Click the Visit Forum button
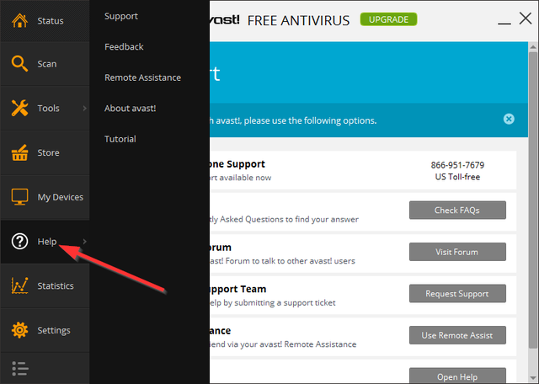Viewport: 539px width, 384px height. (x=457, y=252)
